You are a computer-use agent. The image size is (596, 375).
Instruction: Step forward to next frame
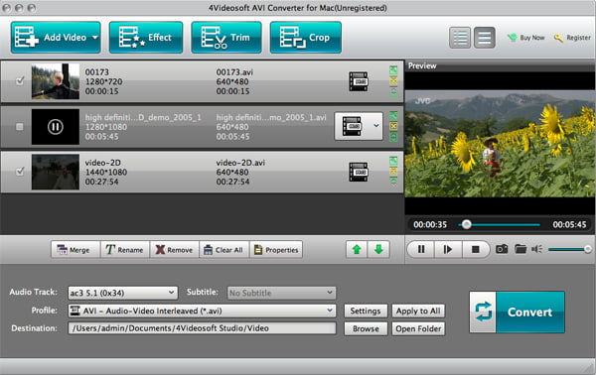click(448, 249)
